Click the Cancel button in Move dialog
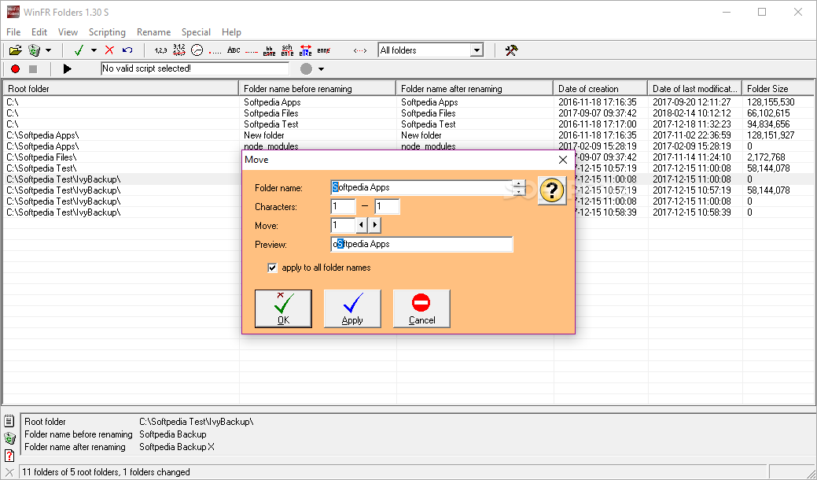The height and width of the screenshot is (480, 817). (421, 308)
